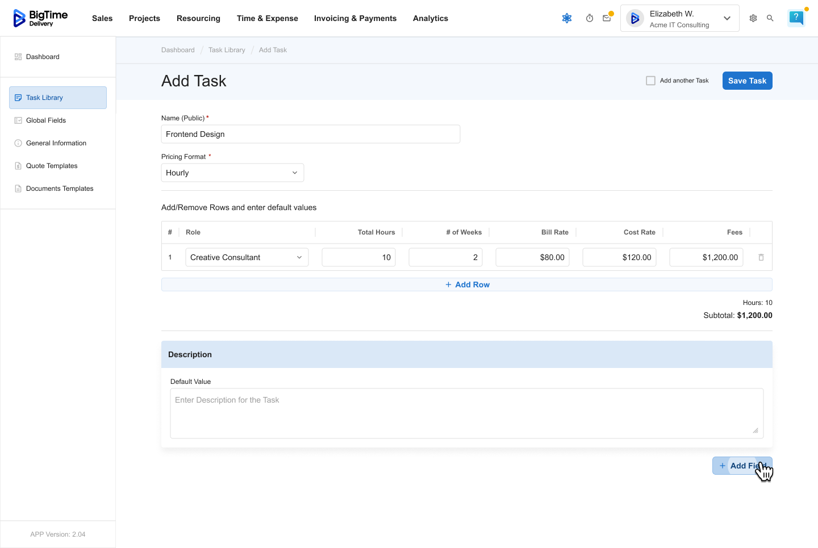
Task: Open the Time & Expense menu
Action: pyautogui.click(x=267, y=18)
